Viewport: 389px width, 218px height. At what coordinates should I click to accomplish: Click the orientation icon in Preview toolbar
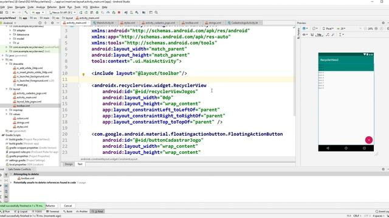(315, 28)
